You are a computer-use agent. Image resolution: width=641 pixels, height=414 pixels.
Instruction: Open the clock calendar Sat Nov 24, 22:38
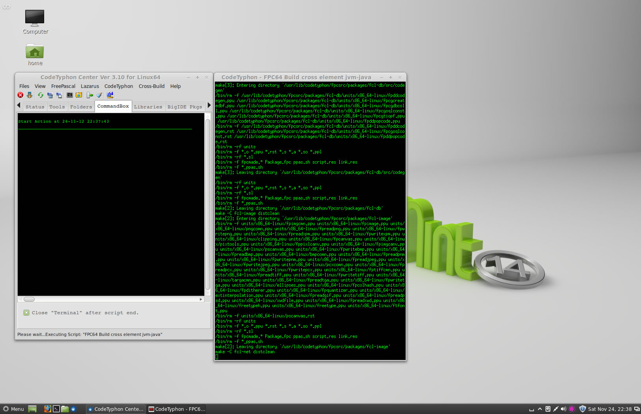tap(609, 409)
